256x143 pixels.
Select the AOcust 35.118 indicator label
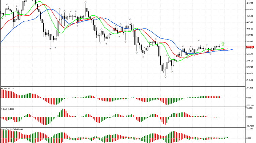(7, 89)
